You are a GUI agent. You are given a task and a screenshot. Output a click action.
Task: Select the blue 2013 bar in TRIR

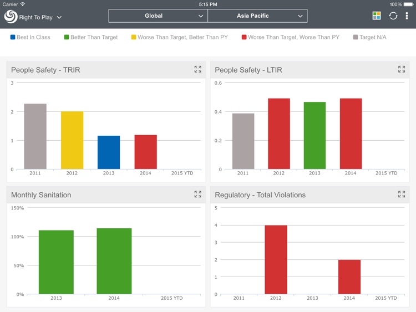[109, 152]
